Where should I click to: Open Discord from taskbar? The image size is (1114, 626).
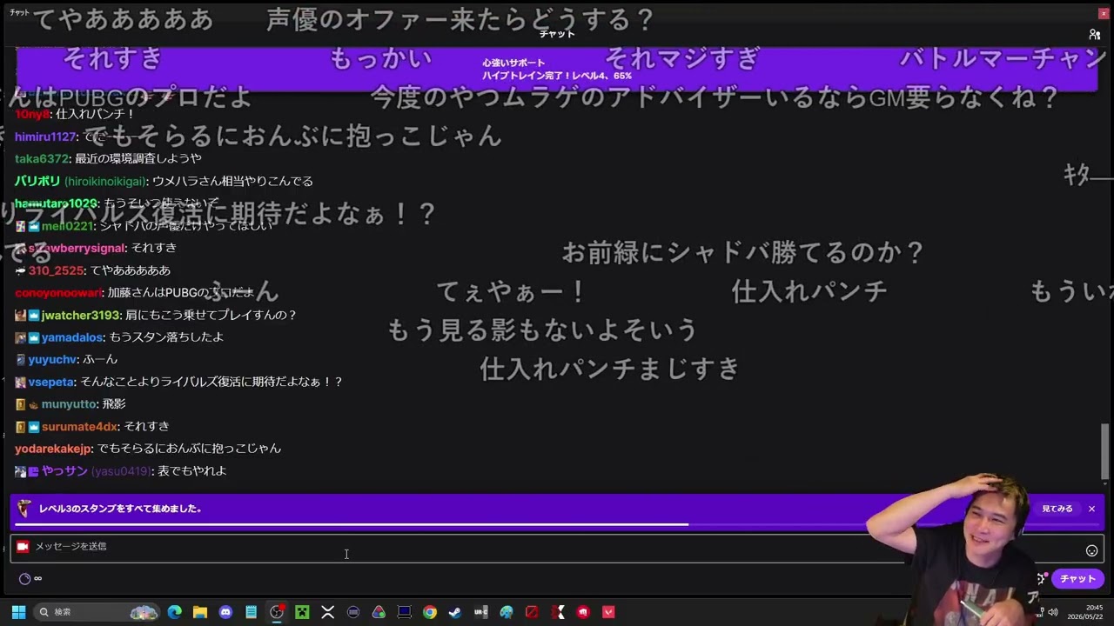tap(225, 612)
